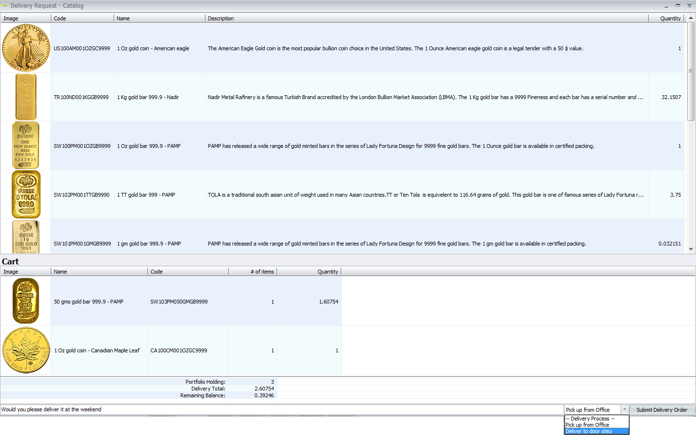Viewport: 696px width, 435px height.
Task: Expand the delivery method dropdown arrow
Action: [x=624, y=409]
